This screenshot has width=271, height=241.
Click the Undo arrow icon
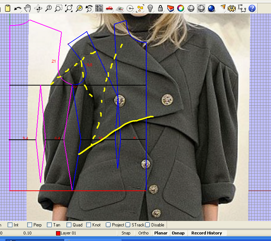pos(17,8)
